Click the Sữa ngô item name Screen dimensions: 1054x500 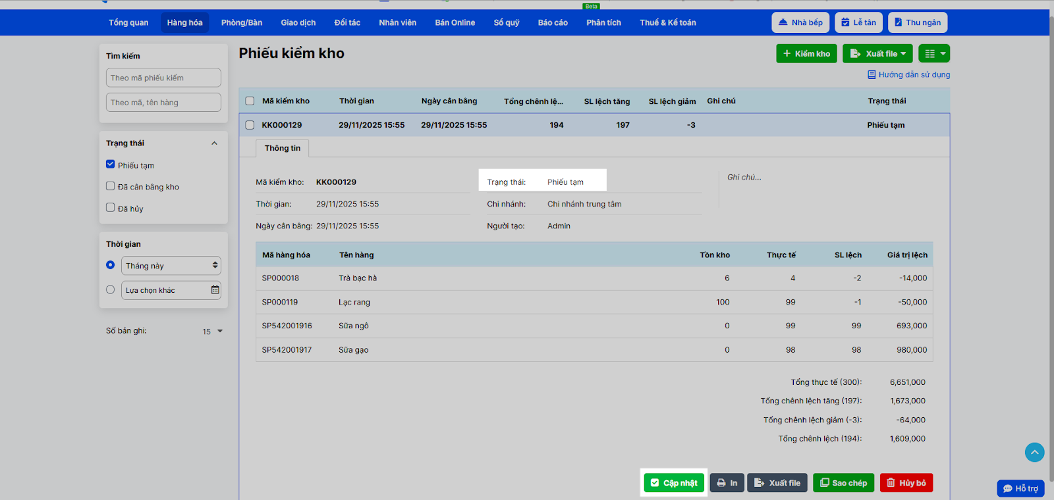(x=354, y=326)
